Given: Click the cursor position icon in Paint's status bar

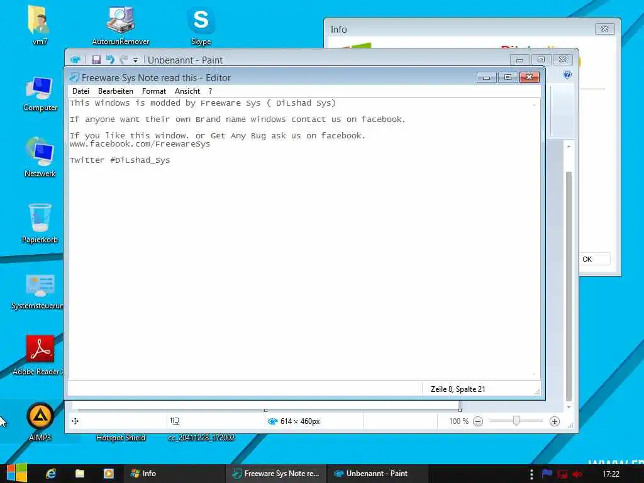Looking at the screenshot, I should click(75, 421).
